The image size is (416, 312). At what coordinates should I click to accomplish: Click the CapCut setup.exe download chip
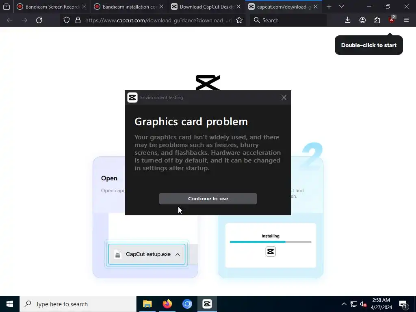pyautogui.click(x=147, y=254)
